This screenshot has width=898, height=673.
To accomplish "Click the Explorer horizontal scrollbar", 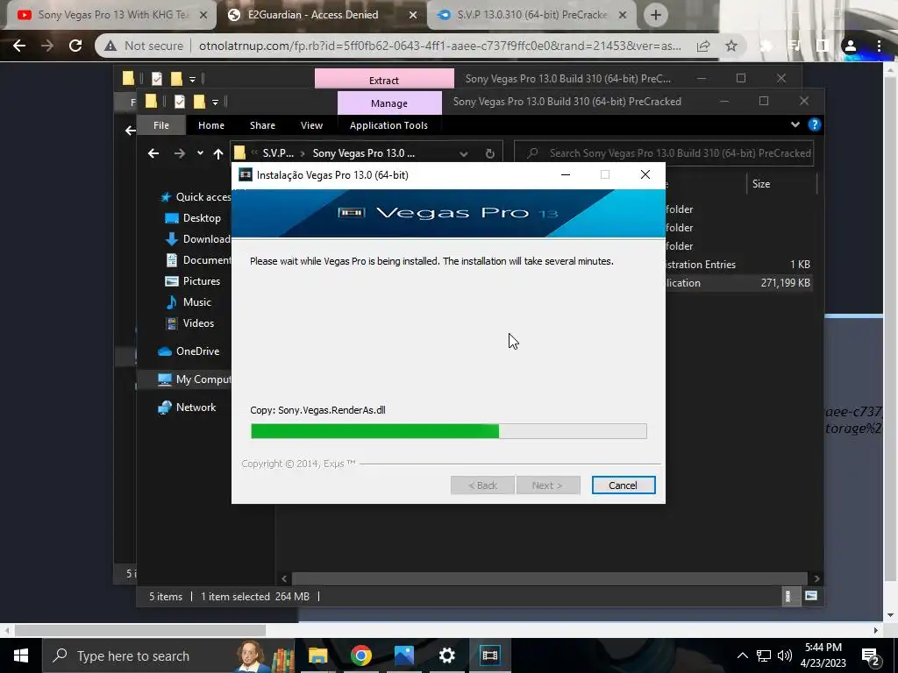I will [549, 578].
